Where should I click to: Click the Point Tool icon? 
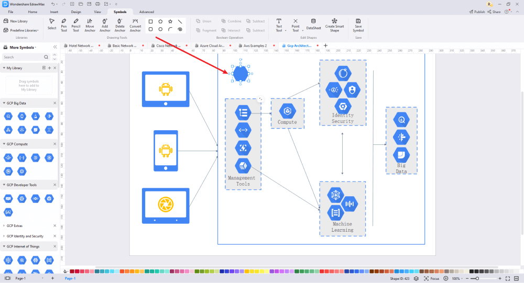coord(296,21)
